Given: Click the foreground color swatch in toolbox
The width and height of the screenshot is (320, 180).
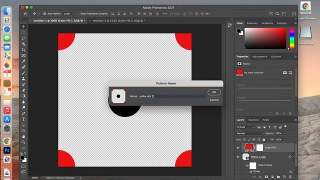Looking at the screenshot, I should pos(22,157).
